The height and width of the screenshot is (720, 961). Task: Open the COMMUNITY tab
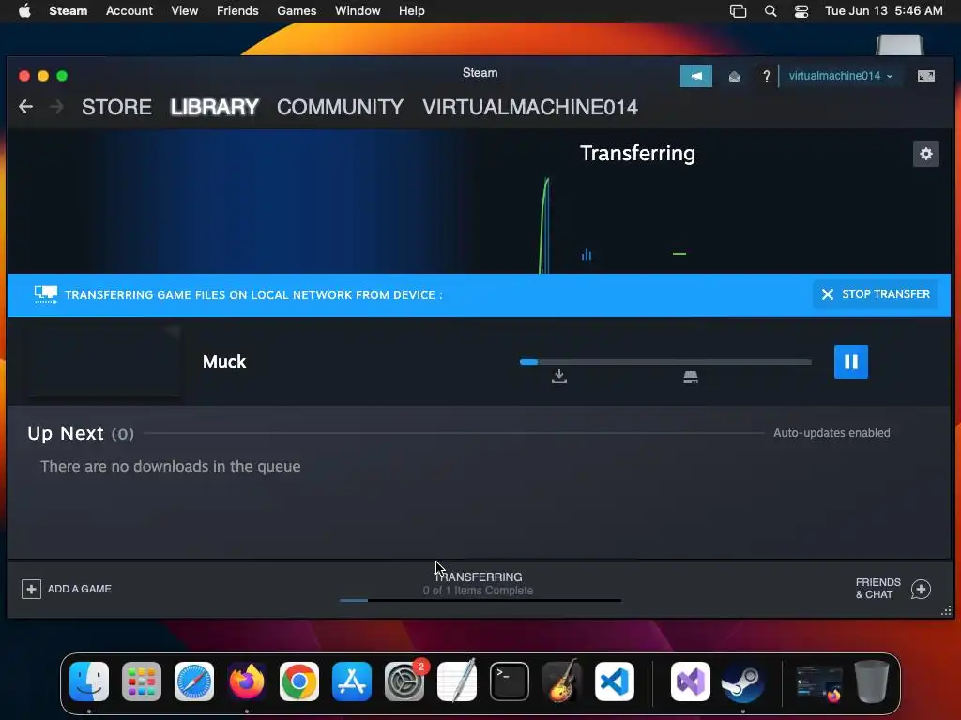[x=340, y=107]
